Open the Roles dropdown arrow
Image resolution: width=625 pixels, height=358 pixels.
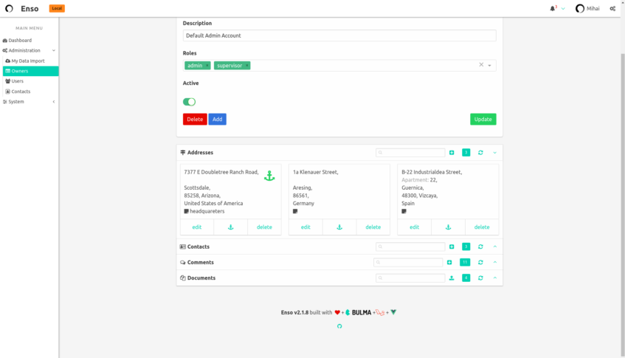pyautogui.click(x=490, y=66)
